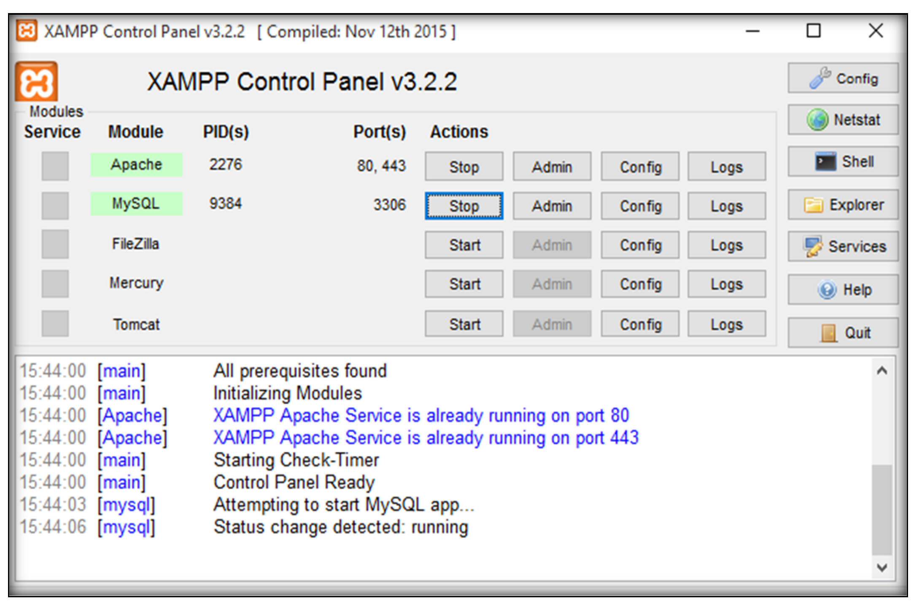Click the Mercury module name label
Viewport: 919px width, 615px height.
pos(136,283)
